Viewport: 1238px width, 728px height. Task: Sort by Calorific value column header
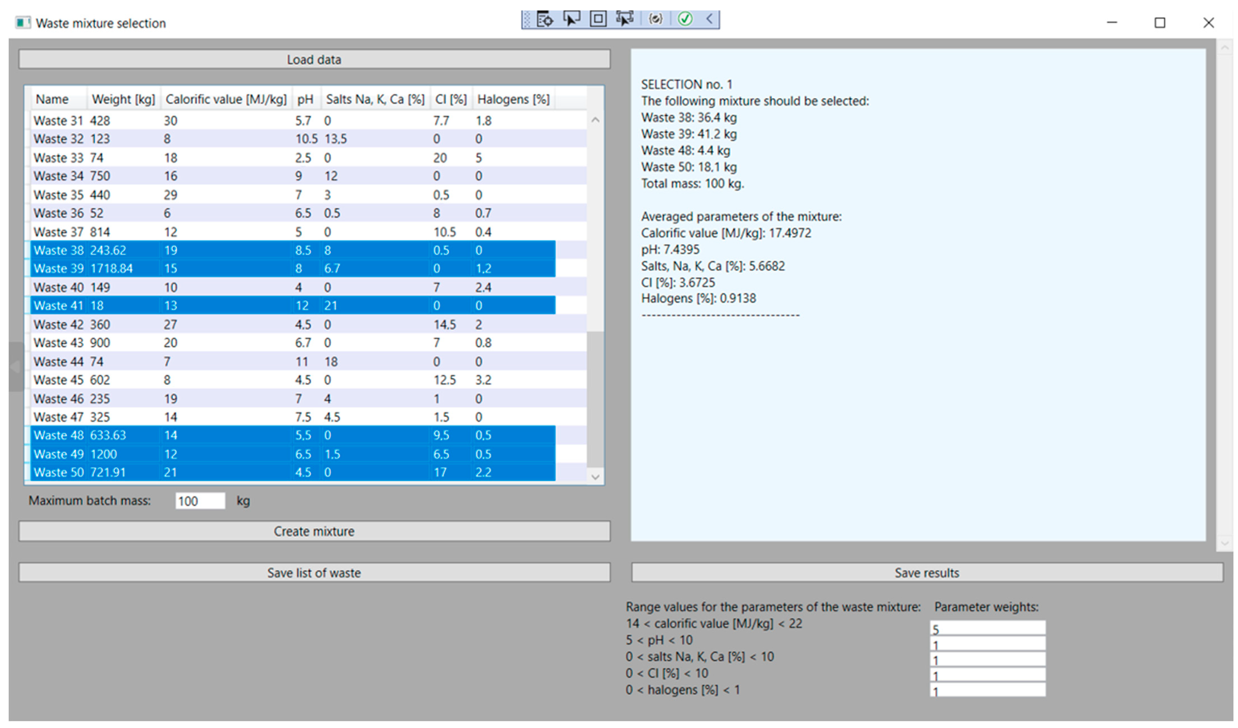(x=226, y=99)
